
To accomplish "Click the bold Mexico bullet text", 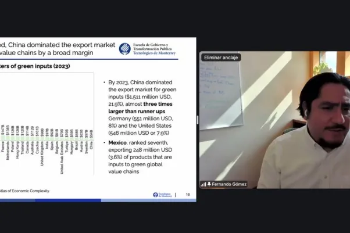I will (x=117, y=142).
